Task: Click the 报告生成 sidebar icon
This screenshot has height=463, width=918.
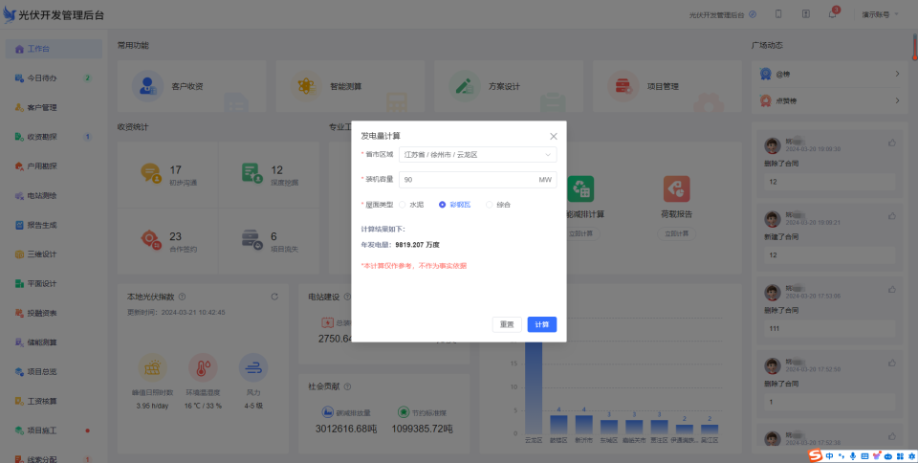Action: (x=19, y=225)
